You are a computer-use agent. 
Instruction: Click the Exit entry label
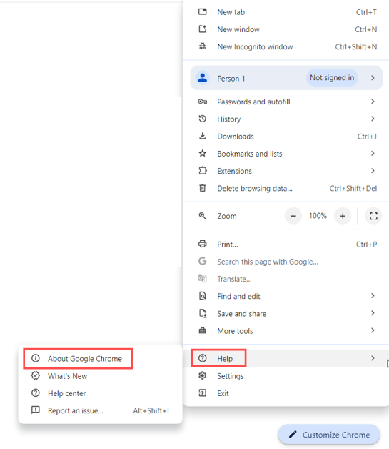[x=223, y=393]
